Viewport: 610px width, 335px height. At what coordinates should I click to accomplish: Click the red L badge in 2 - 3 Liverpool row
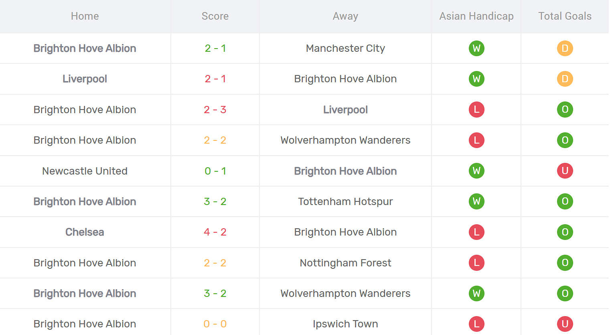[476, 110]
